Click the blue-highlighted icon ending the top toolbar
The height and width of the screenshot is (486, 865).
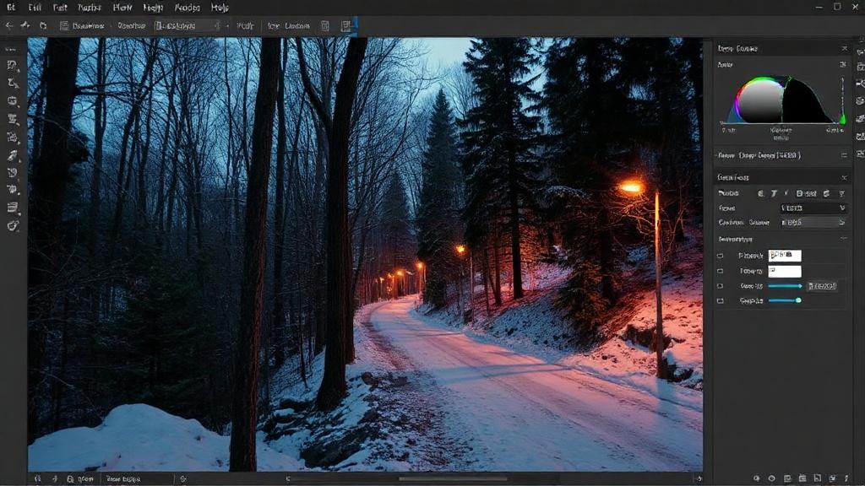347,26
